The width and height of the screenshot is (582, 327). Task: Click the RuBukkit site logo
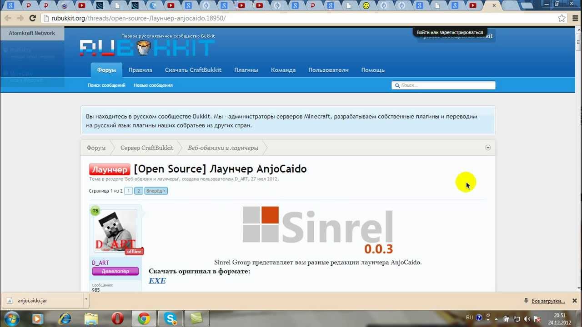pyautogui.click(x=147, y=48)
